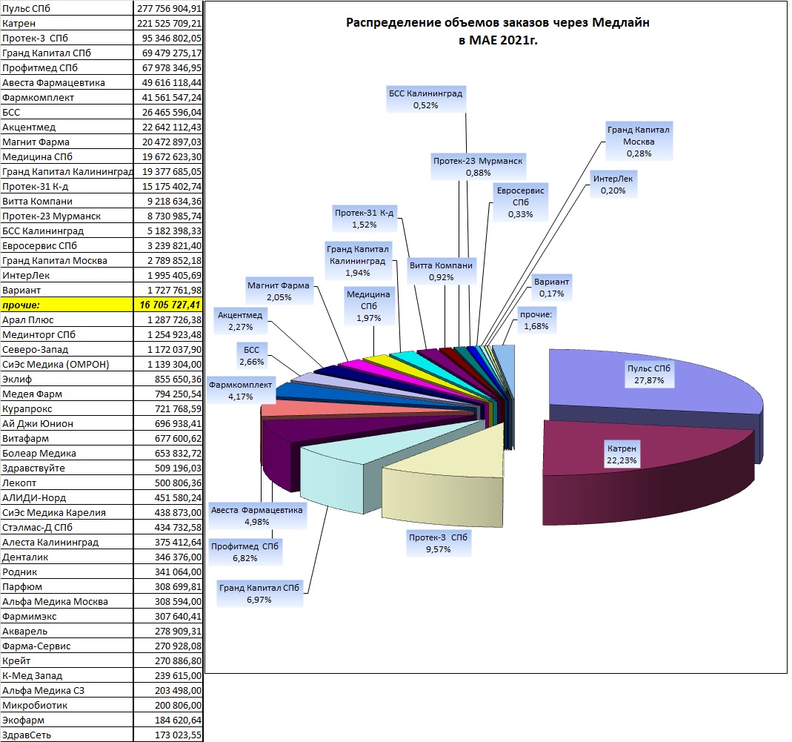Click the БСС Калининград table cell
Viewport: 792px width, 742px height.
click(67, 231)
